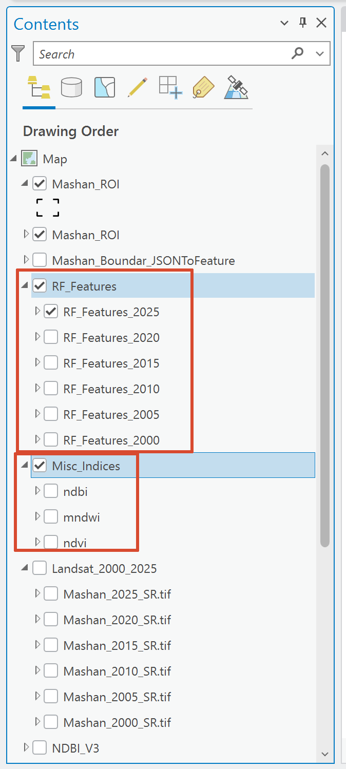The height and width of the screenshot is (769, 346).
Task: Open List By Editing pencil icon
Action: point(138,87)
